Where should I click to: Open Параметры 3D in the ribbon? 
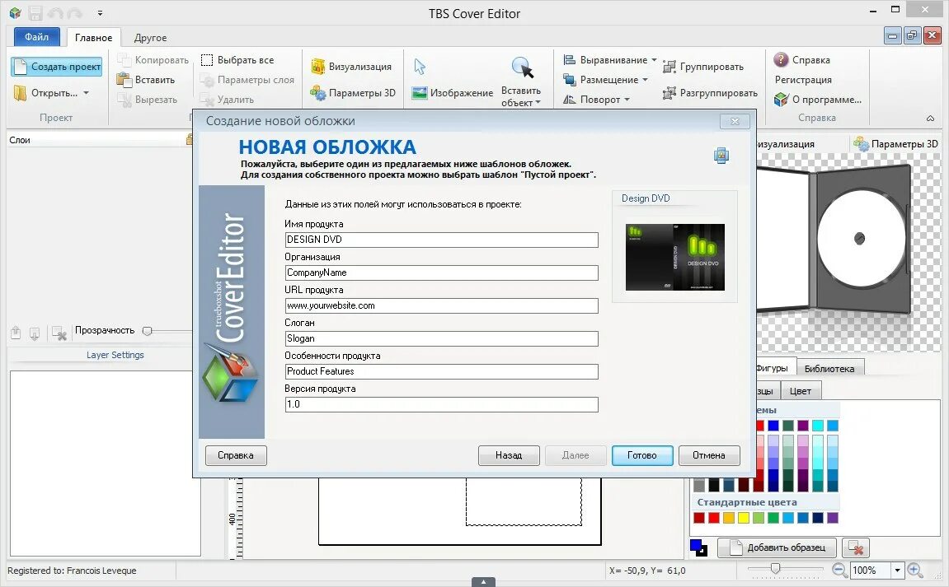pyautogui.click(x=353, y=93)
